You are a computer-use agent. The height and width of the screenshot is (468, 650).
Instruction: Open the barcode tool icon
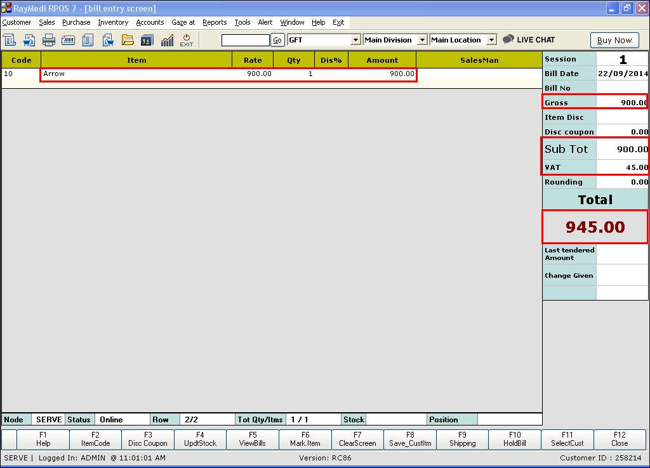68,40
